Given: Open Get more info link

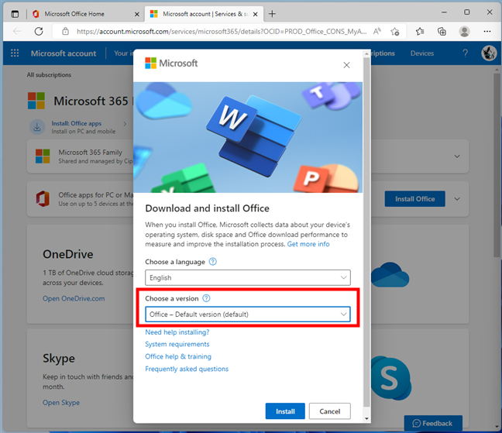Looking at the screenshot, I should 308,244.
